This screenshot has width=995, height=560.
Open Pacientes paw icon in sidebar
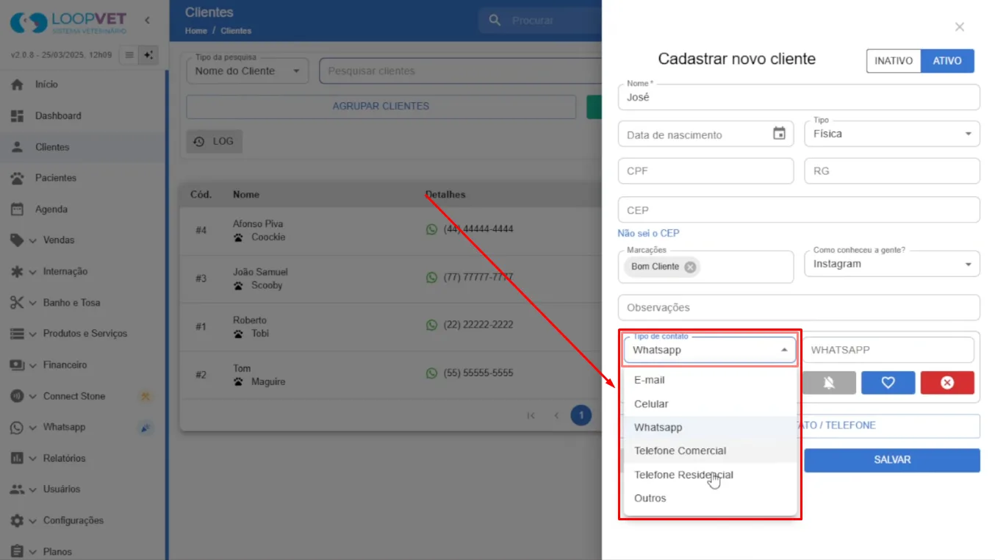(x=18, y=178)
